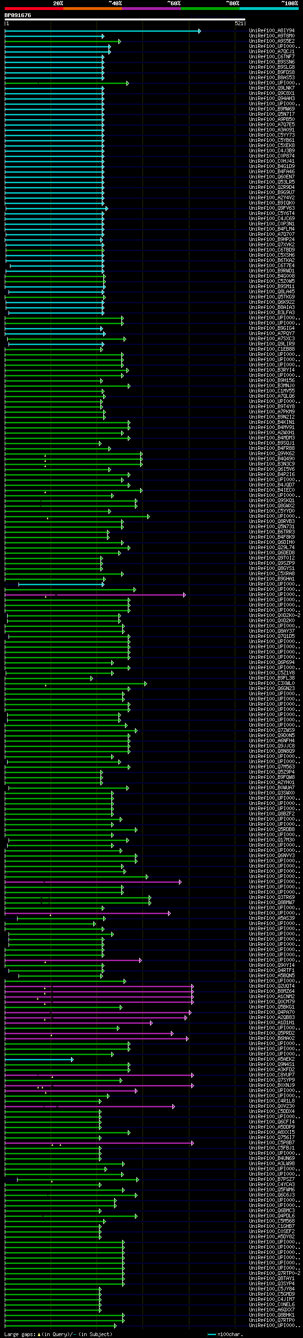
Task: Select hit UniRef100_C8VUP7
Action: coord(271,1075)
